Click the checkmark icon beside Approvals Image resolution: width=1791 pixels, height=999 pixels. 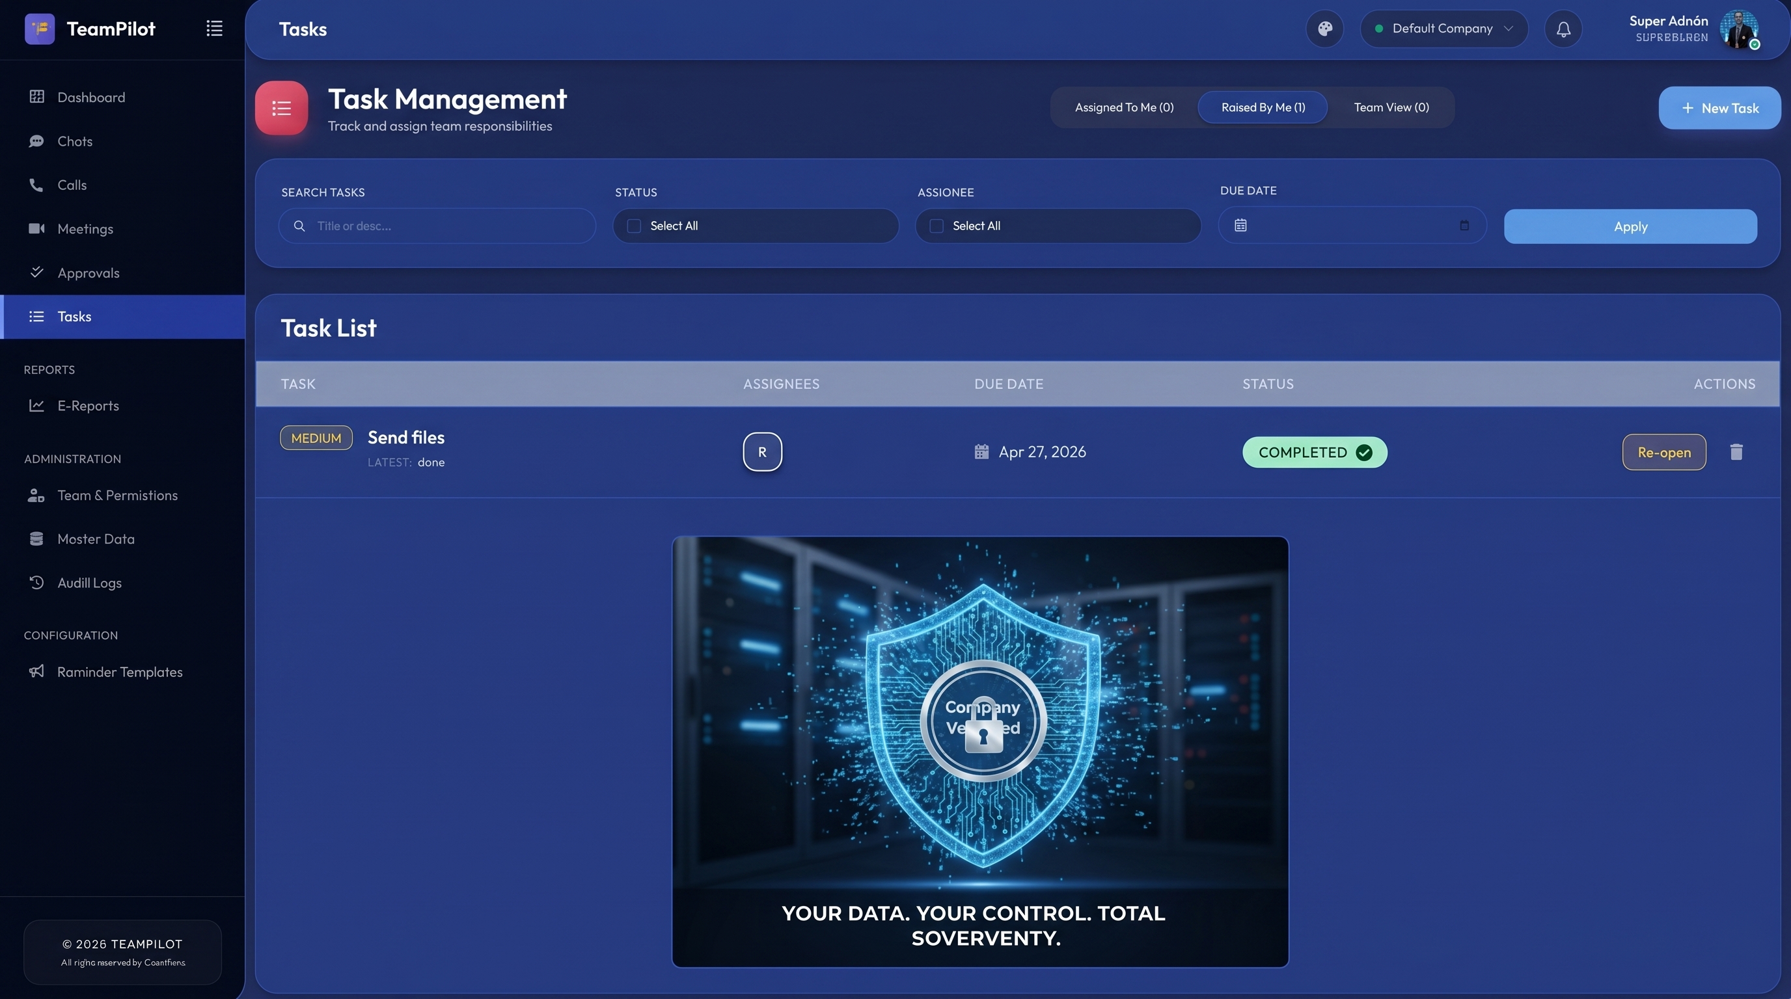37,272
